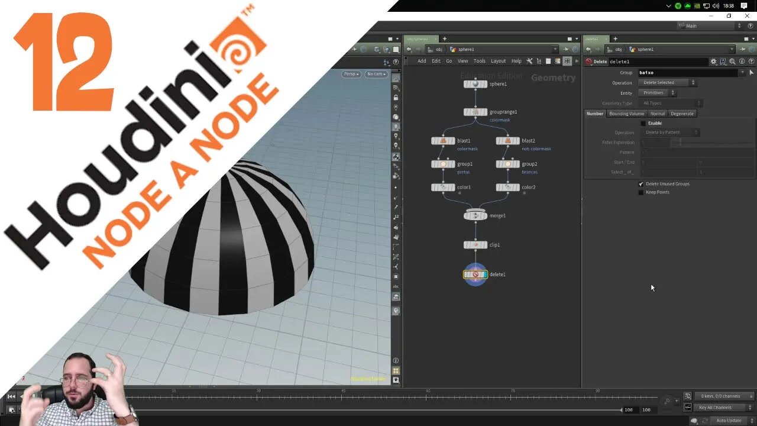
Task: Click the Group input field baixo
Action: tap(688, 72)
